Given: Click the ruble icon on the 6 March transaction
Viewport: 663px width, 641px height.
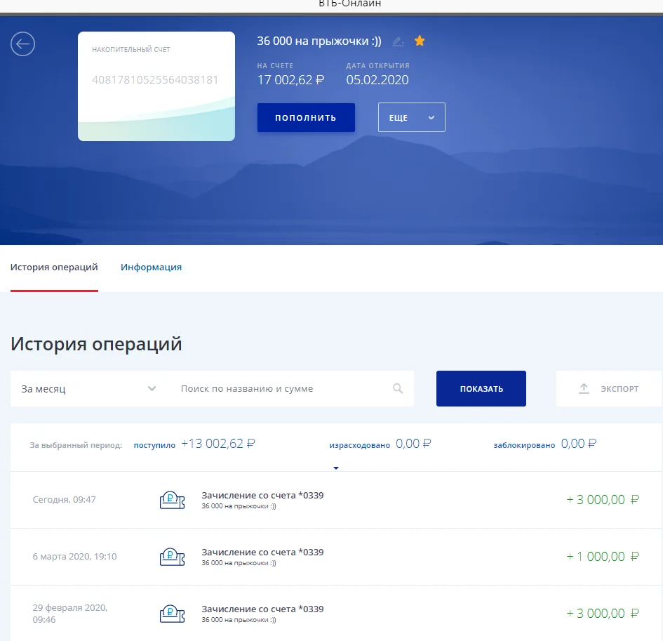Looking at the screenshot, I should tap(172, 556).
